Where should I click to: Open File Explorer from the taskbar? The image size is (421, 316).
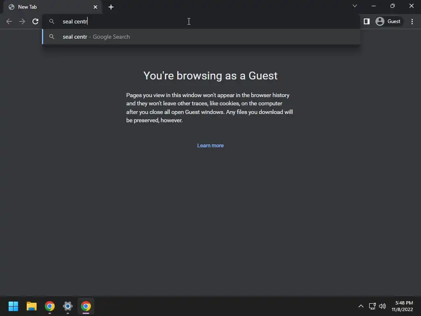(31, 306)
